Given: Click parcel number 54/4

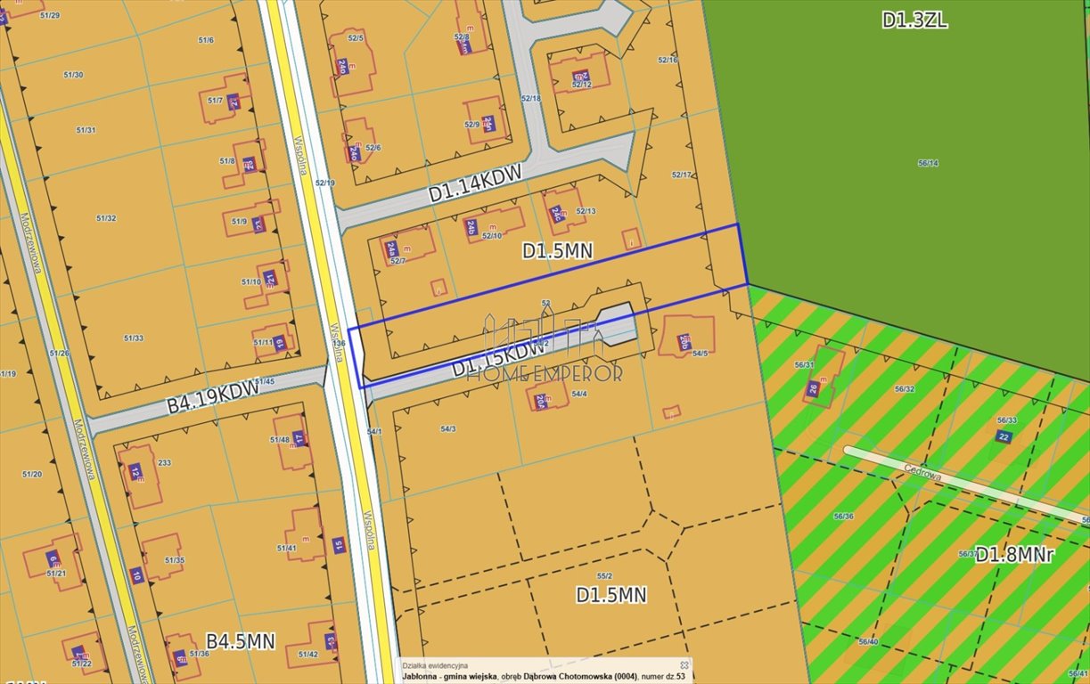Looking at the screenshot, I should click(579, 394).
